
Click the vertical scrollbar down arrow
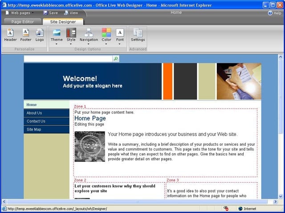pyautogui.click(x=281, y=196)
